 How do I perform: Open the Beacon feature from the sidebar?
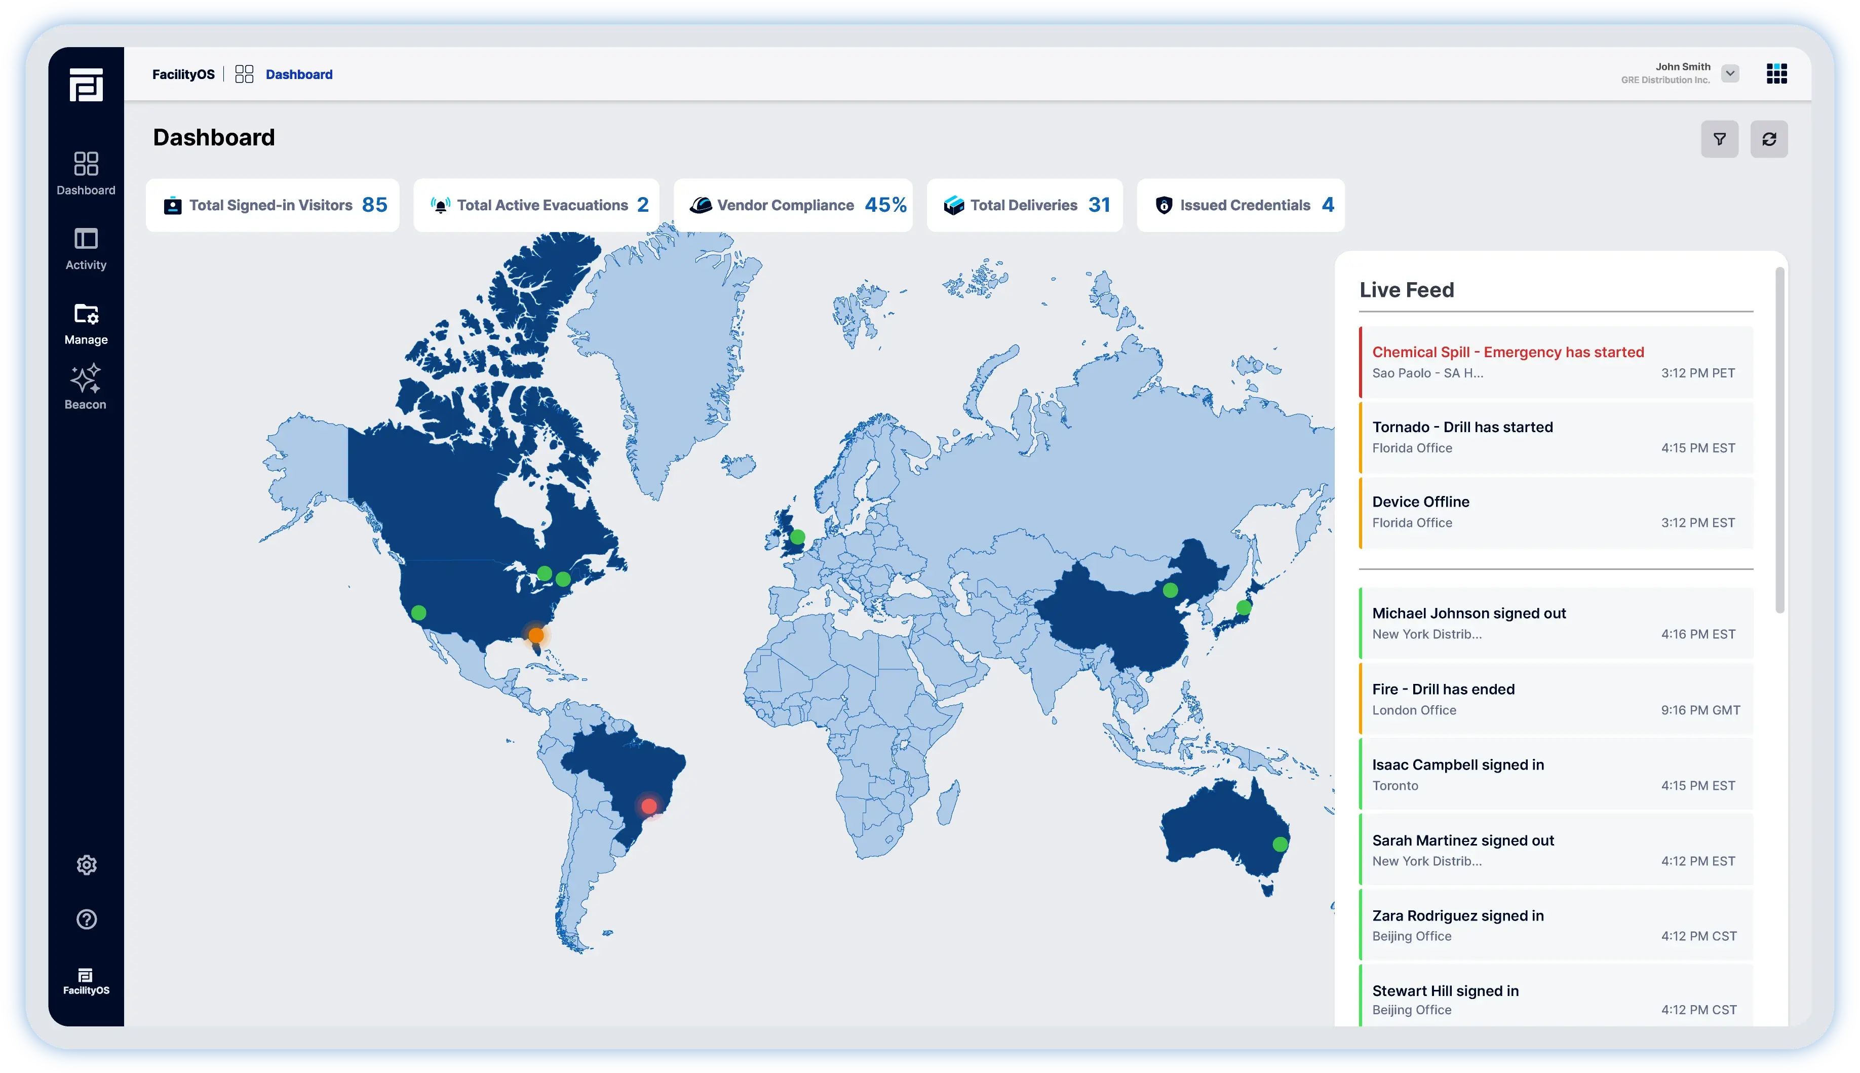click(x=86, y=385)
